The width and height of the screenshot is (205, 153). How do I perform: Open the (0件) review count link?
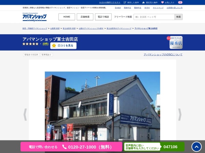pos(45,44)
